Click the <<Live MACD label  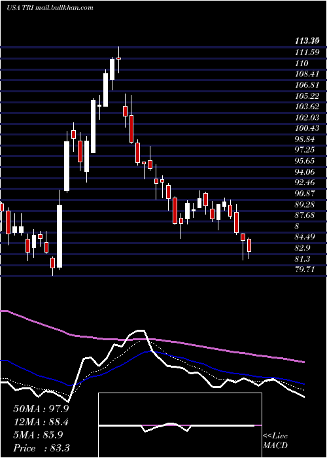pyautogui.click(x=275, y=440)
